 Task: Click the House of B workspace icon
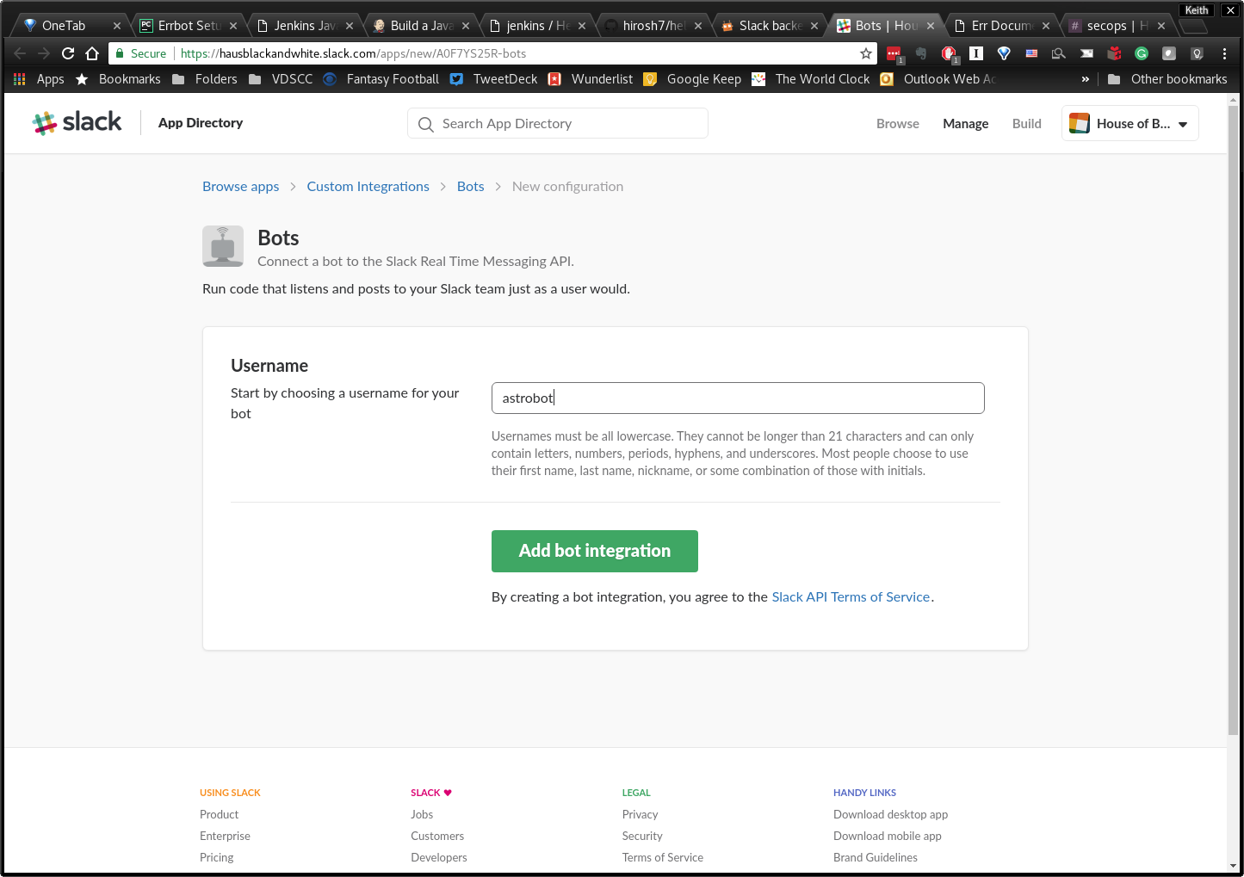pos(1080,124)
